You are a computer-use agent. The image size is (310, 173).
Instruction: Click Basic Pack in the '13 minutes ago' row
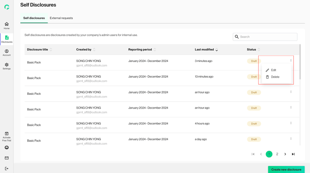[34, 78]
